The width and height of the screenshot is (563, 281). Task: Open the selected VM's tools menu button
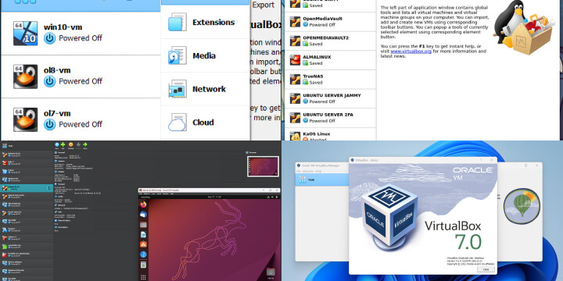[48, 188]
